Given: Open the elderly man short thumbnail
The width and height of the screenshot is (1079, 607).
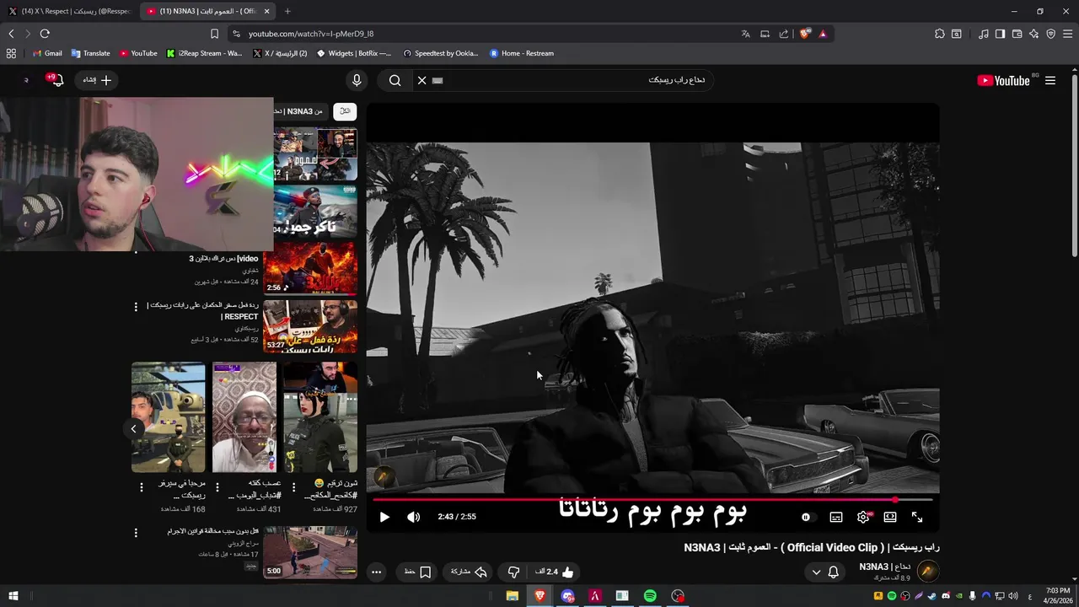Looking at the screenshot, I should click(x=244, y=417).
